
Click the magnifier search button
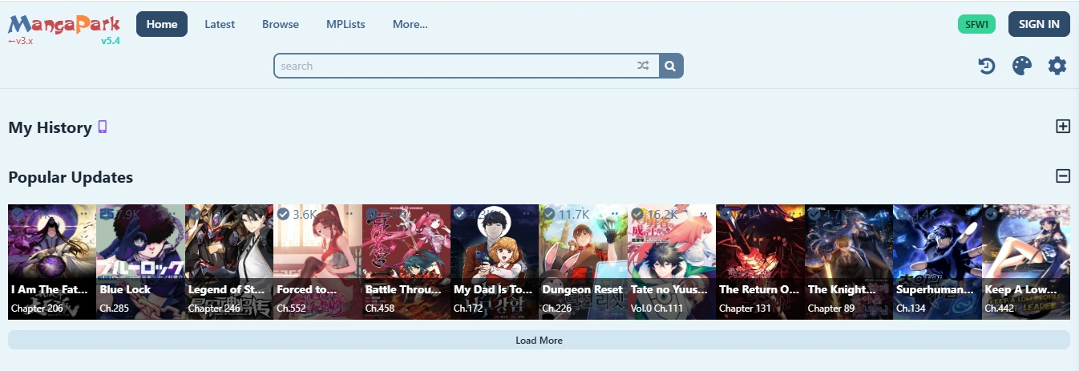coord(671,66)
